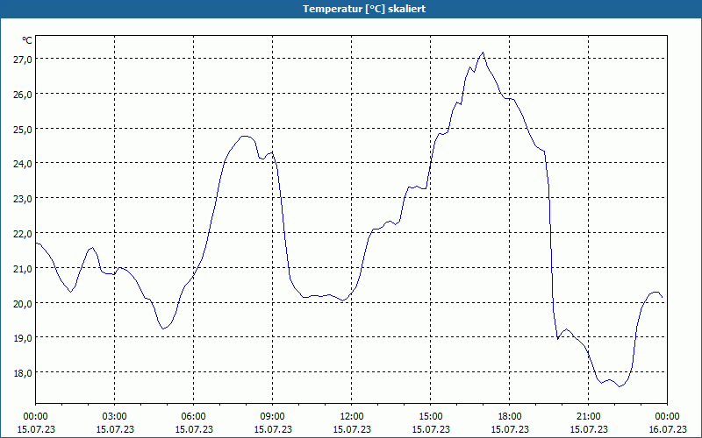Viewport: 702px width, 438px height.
Task: Click the 12:00 time axis label
Action: pyautogui.click(x=352, y=417)
